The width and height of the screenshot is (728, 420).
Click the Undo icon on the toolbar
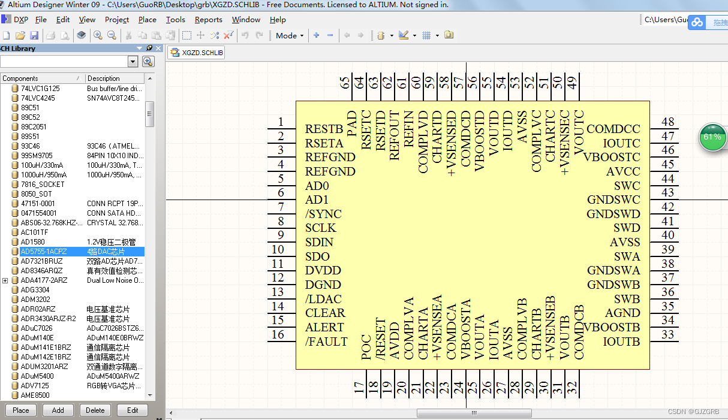[245, 35]
